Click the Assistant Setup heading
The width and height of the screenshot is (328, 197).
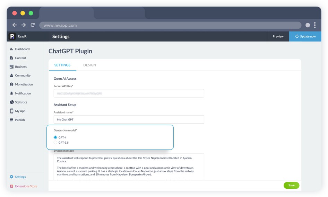click(65, 105)
